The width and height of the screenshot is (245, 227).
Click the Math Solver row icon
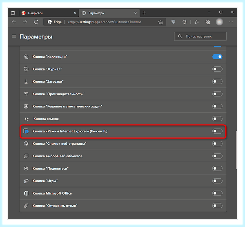pos(26,106)
